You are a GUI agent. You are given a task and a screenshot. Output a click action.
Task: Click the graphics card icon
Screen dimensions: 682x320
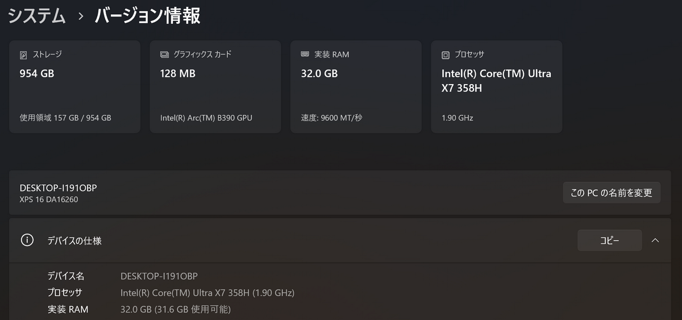click(x=164, y=55)
